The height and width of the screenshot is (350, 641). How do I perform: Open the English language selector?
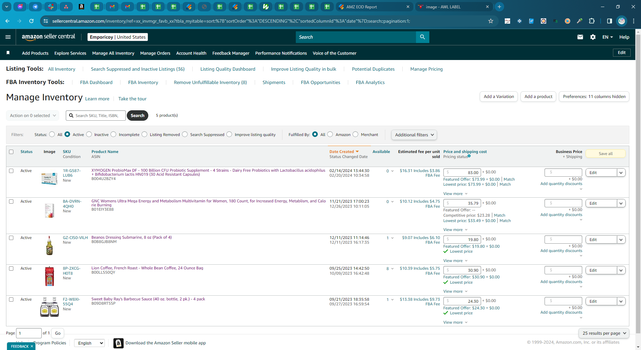coord(89,343)
